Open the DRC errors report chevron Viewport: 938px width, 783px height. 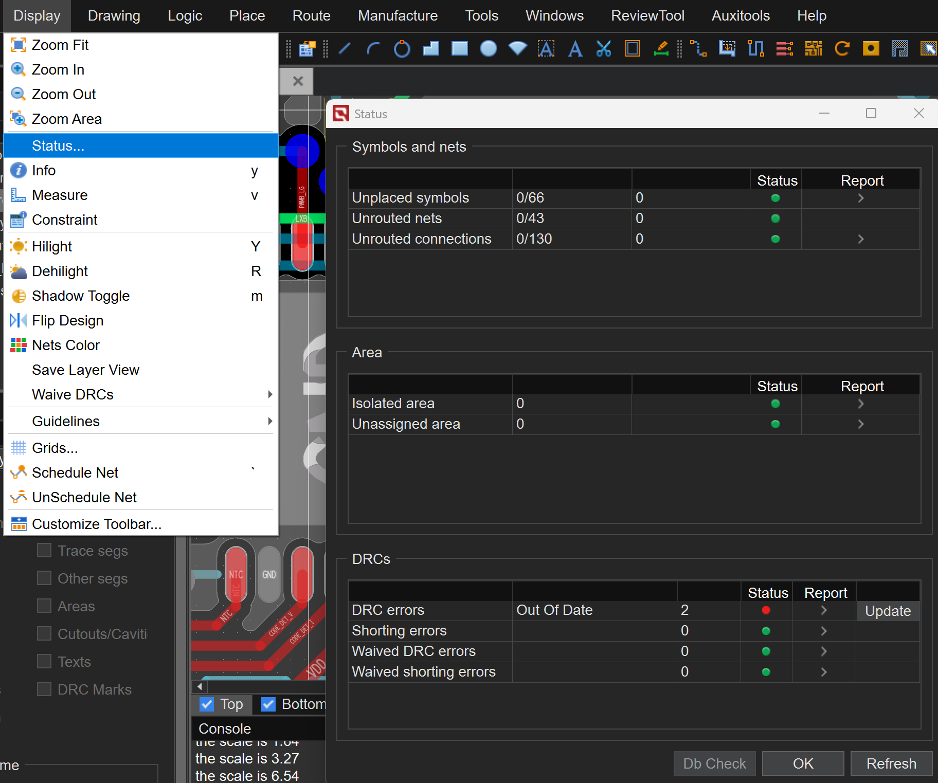pyautogui.click(x=823, y=610)
